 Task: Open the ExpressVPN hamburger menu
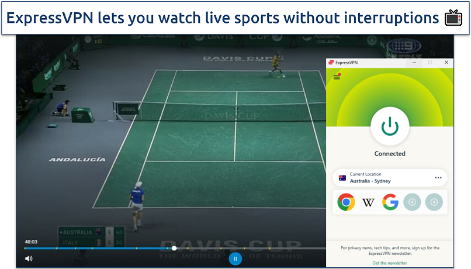click(337, 77)
